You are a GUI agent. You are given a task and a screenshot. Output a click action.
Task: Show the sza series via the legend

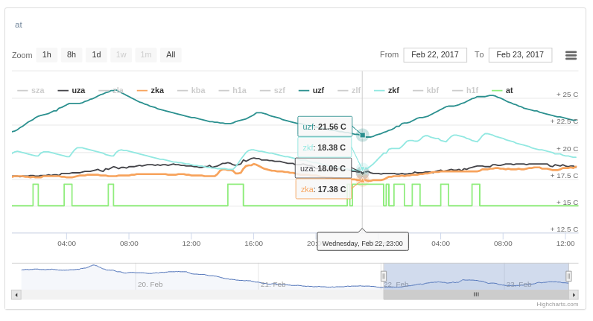[31, 90]
